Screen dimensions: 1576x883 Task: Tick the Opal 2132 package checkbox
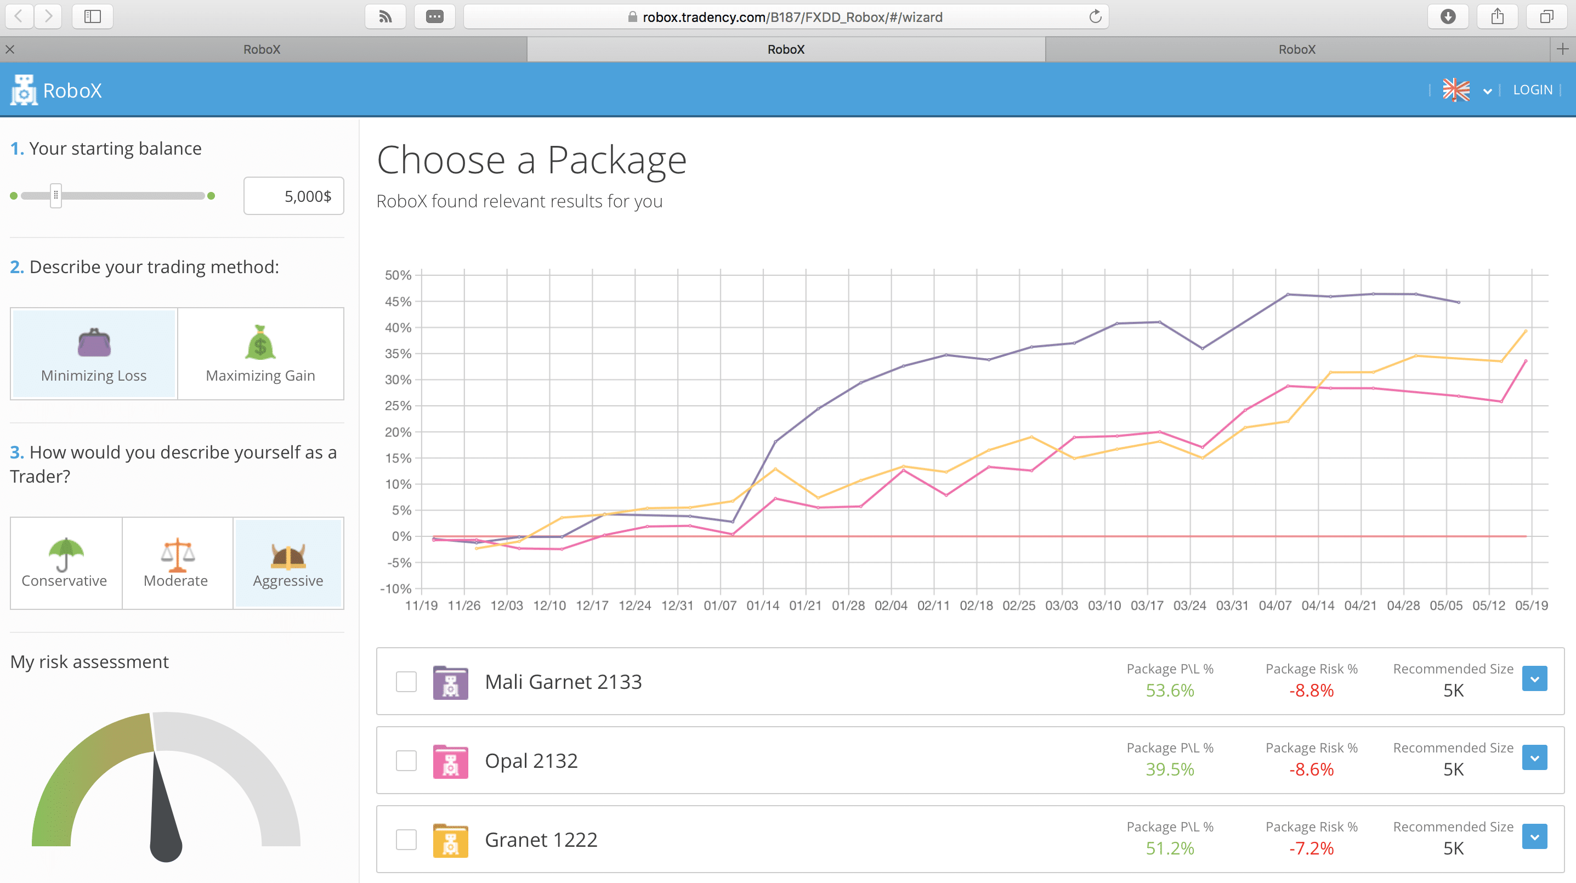406,761
